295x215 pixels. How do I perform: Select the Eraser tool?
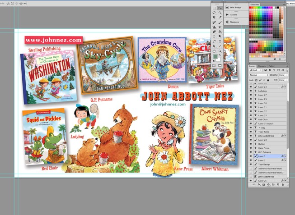[x=214, y=32]
